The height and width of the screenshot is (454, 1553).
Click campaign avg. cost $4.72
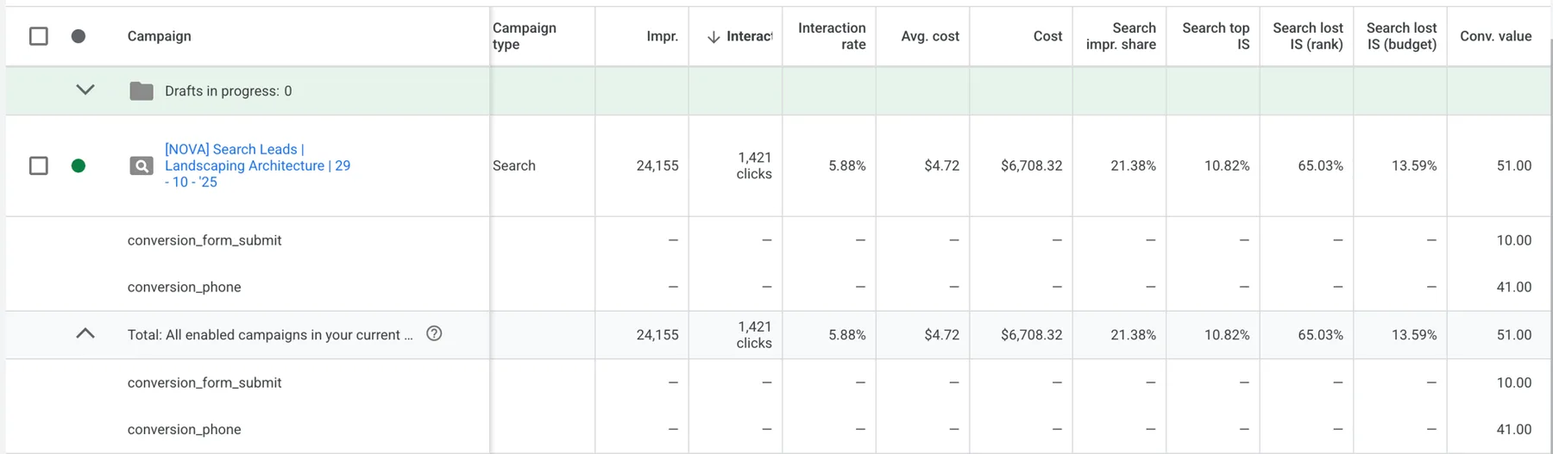[942, 165]
